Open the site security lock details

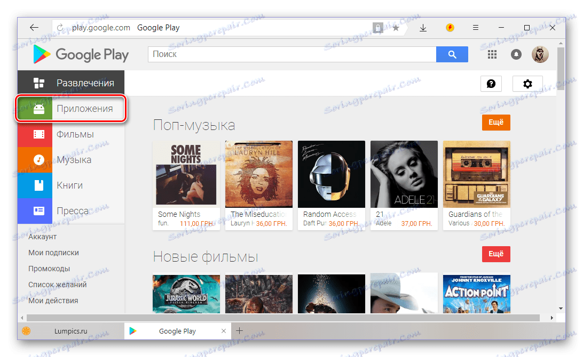[x=378, y=27]
